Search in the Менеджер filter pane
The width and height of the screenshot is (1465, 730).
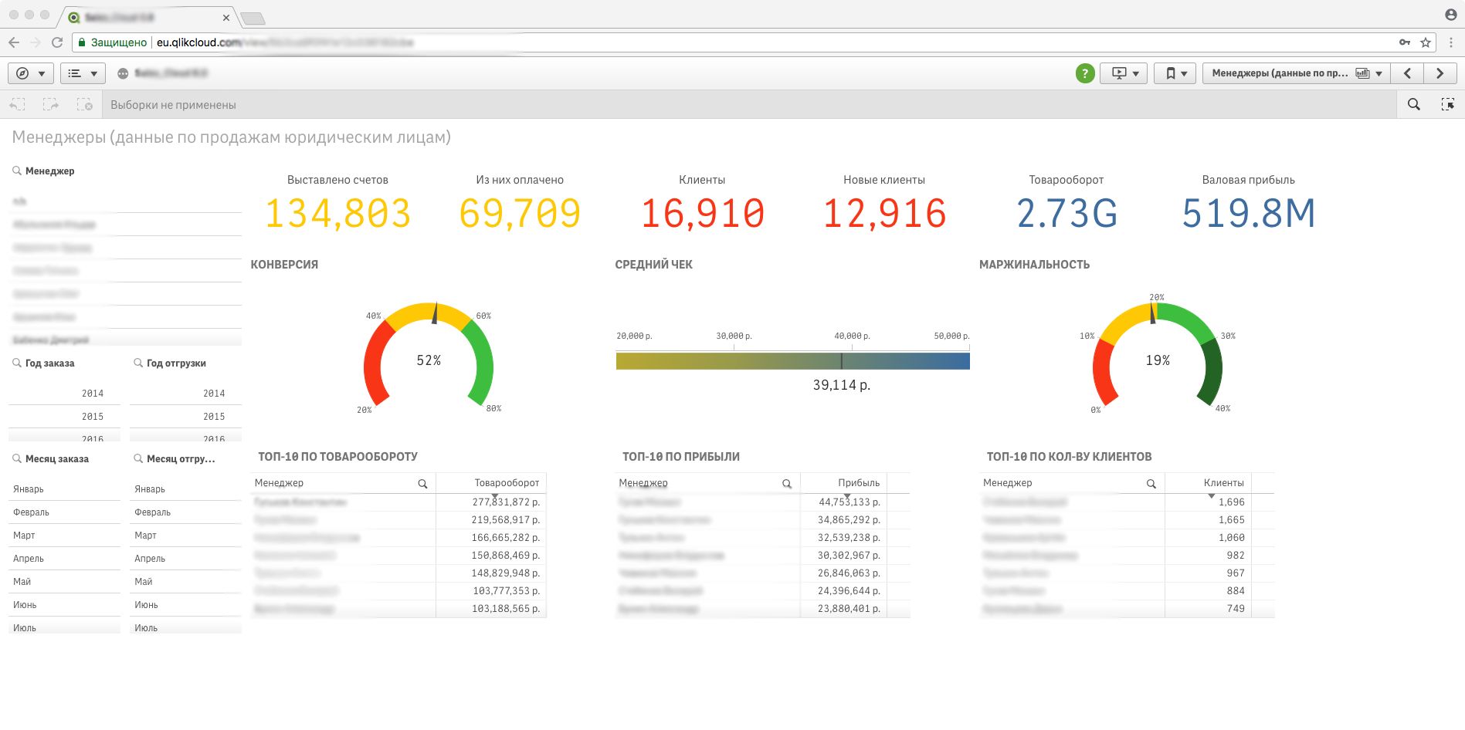tap(17, 171)
